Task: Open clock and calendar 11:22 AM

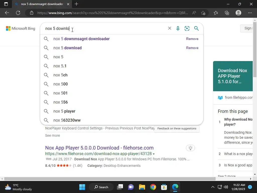Action: pyautogui.click(x=238, y=187)
